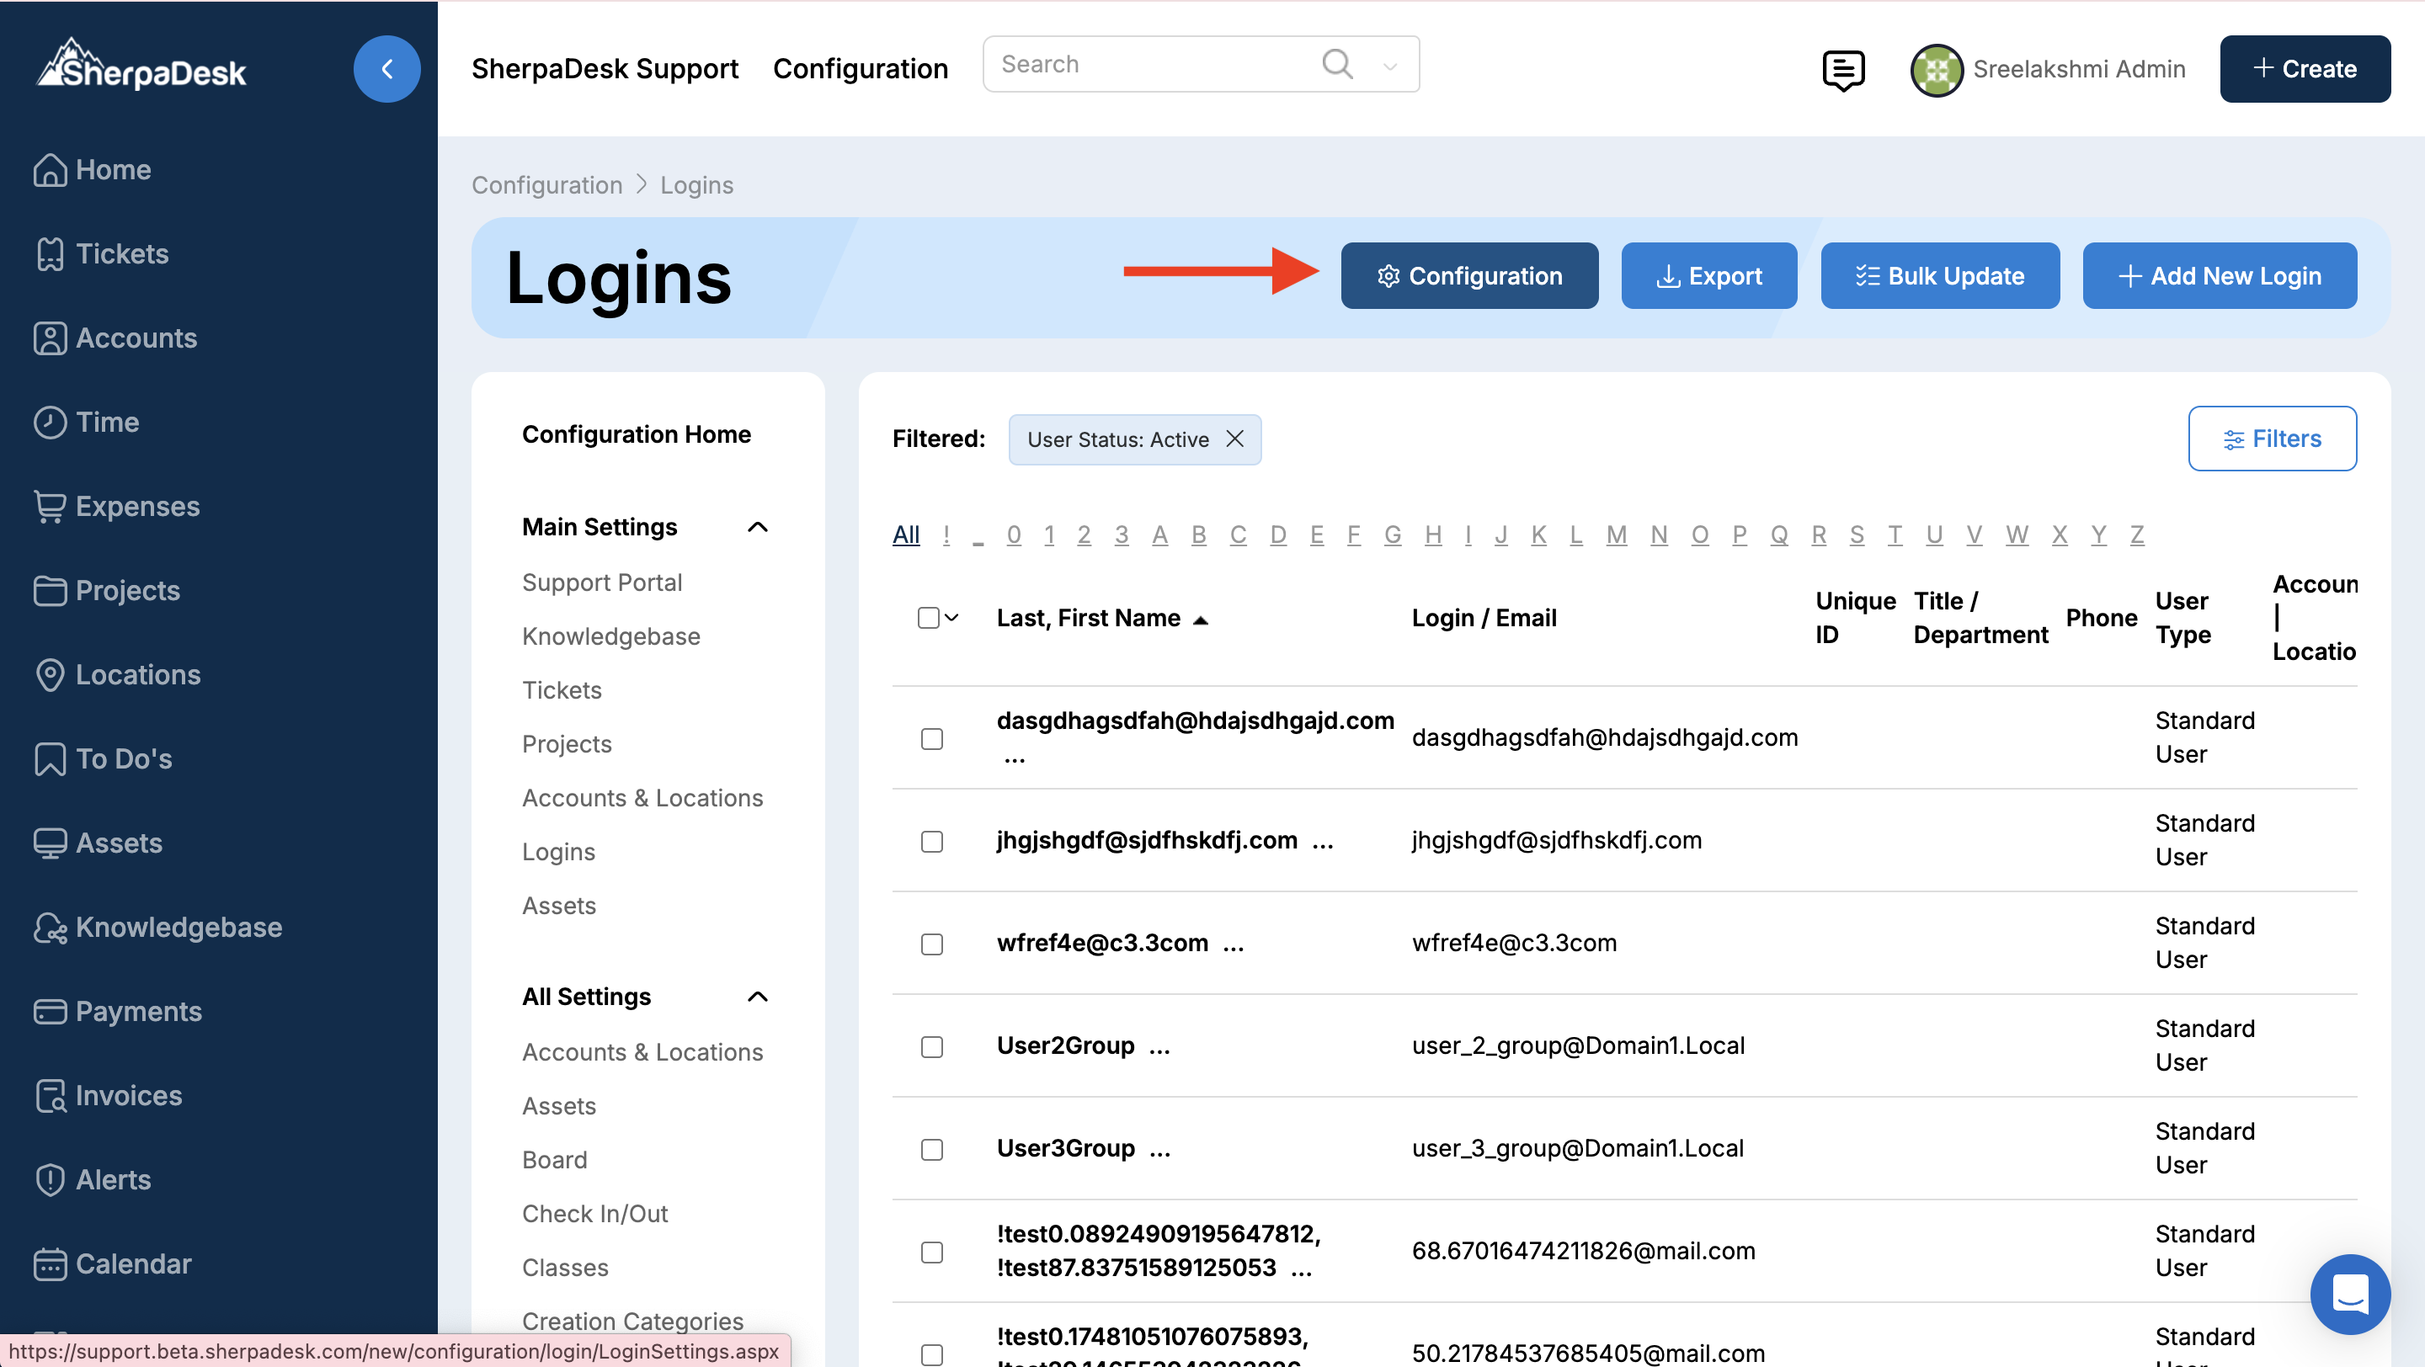Screen dimensions: 2425x1367
Task: Remove the User Status: Active filter
Action: click(1235, 439)
